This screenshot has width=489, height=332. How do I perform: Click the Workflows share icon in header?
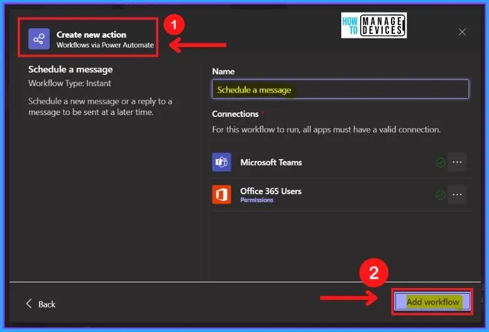click(x=39, y=39)
